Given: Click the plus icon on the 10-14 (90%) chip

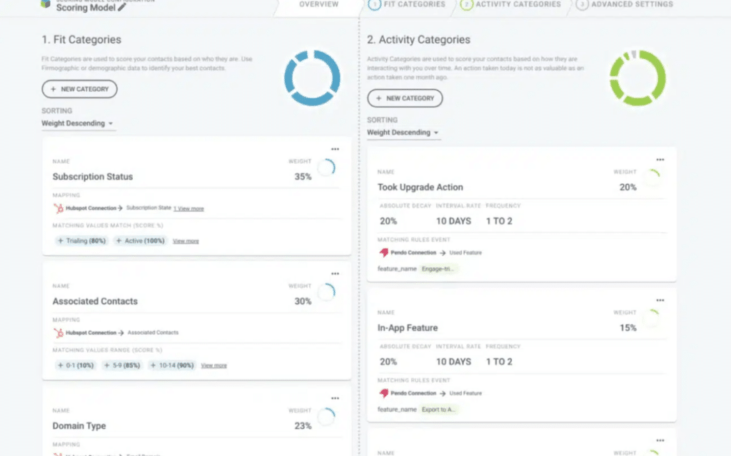Looking at the screenshot, I should pyautogui.click(x=153, y=366).
